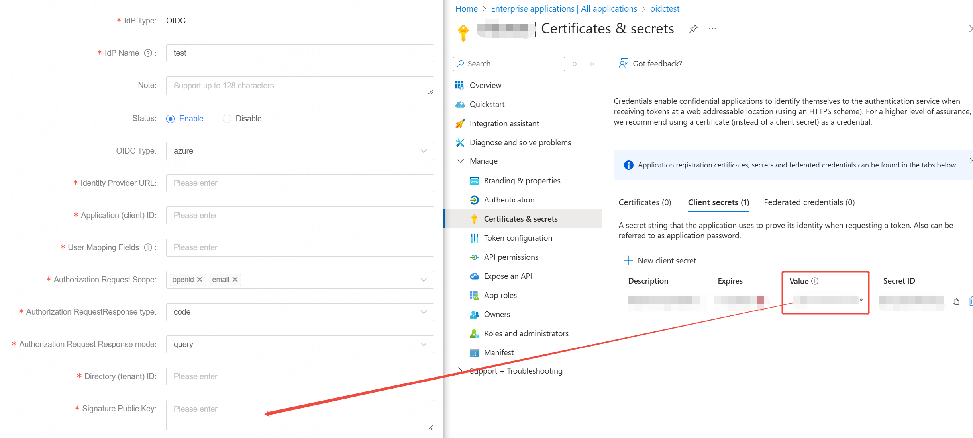This screenshot has width=973, height=438.
Task: Pin Certificates & secrets to favorites
Action: tap(693, 28)
